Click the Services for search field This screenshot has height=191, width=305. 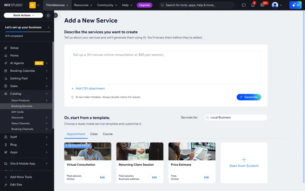(236, 118)
